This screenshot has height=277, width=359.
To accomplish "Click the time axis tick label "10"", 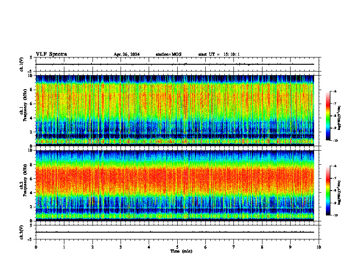I will pyautogui.click(x=319, y=247).
